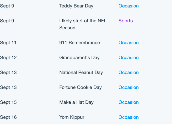Open the Occasion link for Fortune Cookie Day

pyautogui.click(x=128, y=87)
